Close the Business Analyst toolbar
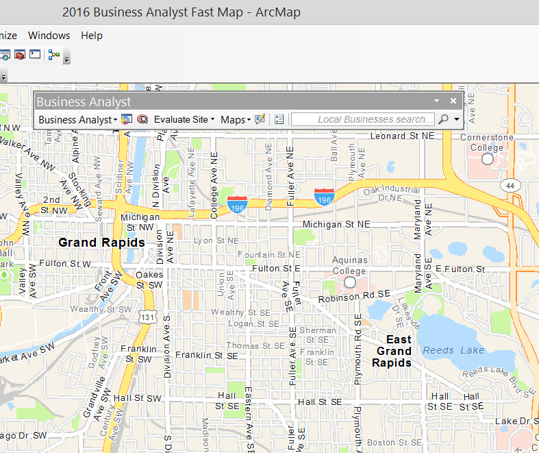The image size is (539, 453). 453,101
